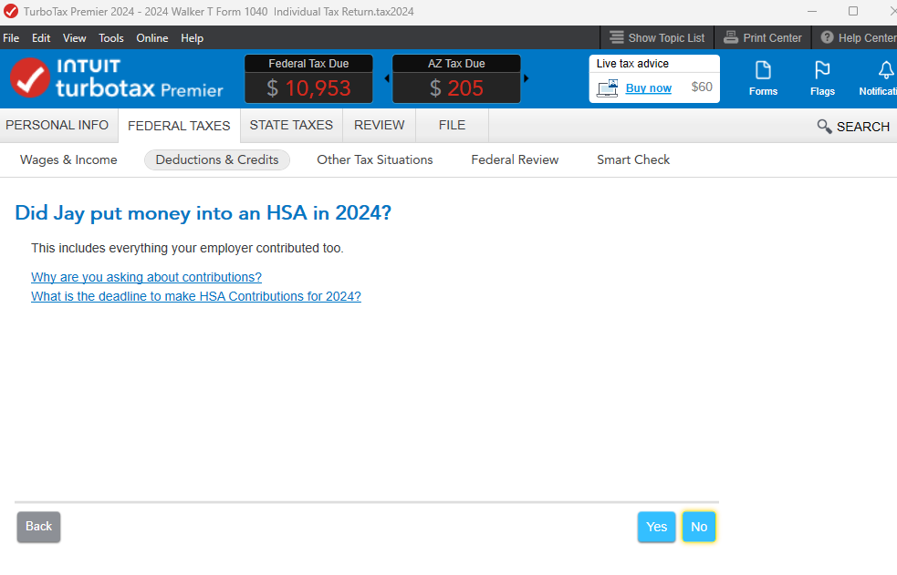
Task: Select the Federal Taxes tab
Action: click(179, 126)
